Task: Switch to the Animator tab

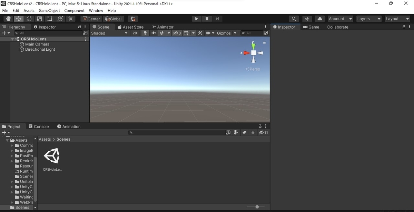Action: pos(163,27)
